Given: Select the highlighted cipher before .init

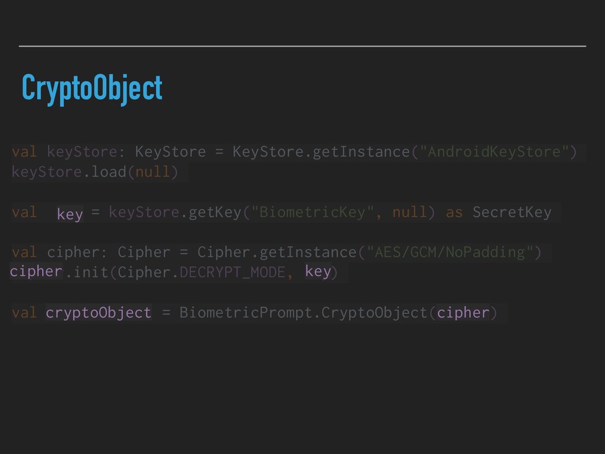Looking at the screenshot, I should (35, 271).
